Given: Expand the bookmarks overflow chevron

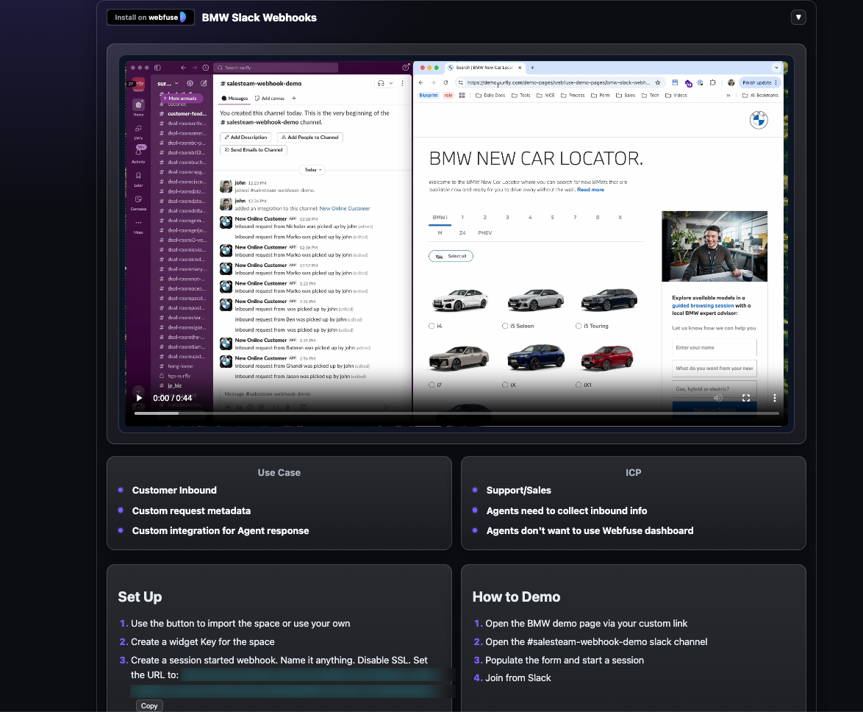Looking at the screenshot, I should click(x=728, y=96).
